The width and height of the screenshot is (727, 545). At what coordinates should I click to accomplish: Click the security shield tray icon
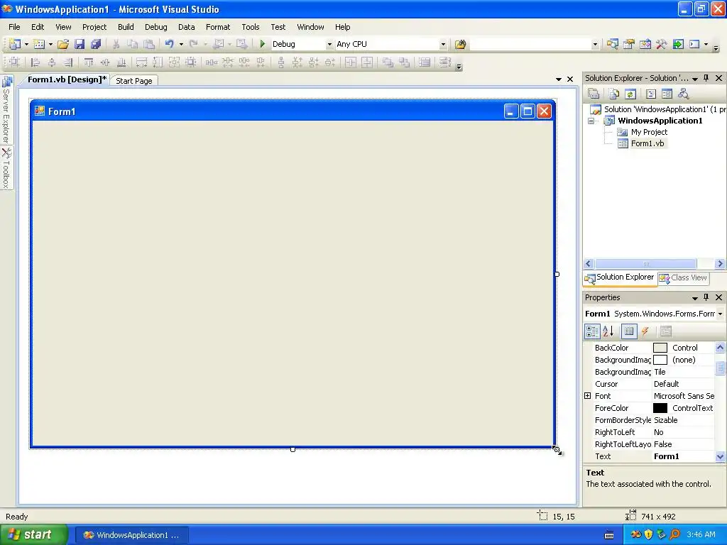649,535
